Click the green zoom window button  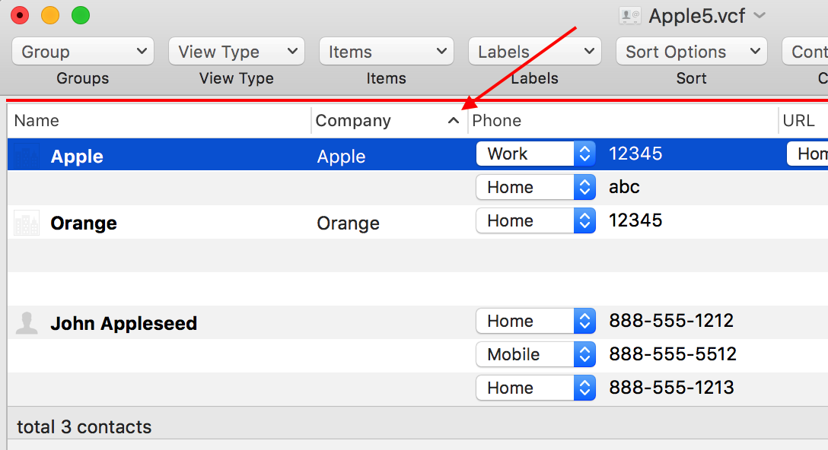(x=80, y=15)
